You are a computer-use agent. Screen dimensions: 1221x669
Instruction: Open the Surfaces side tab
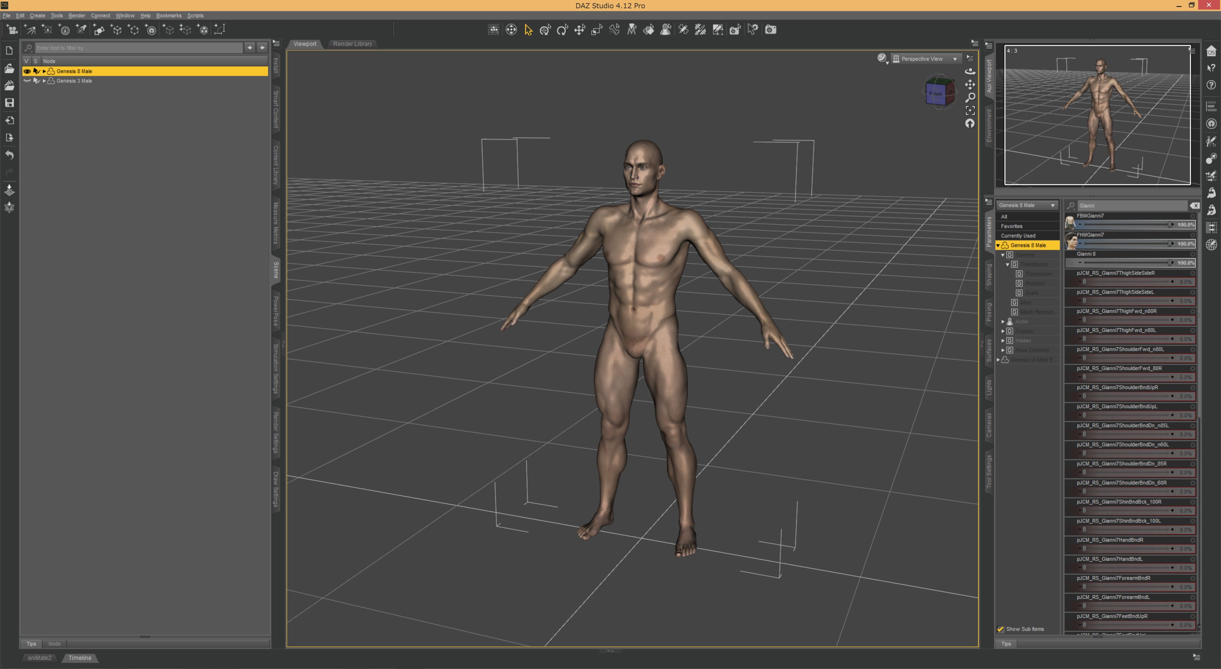989,351
